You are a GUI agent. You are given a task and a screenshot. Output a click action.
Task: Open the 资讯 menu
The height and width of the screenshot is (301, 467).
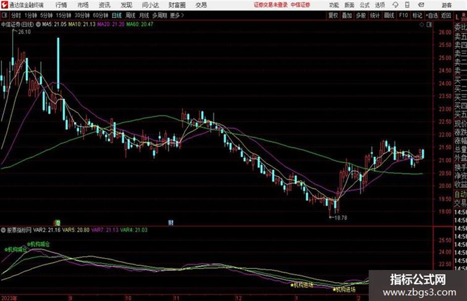105,5
